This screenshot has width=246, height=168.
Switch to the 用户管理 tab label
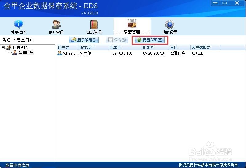(x=56, y=32)
